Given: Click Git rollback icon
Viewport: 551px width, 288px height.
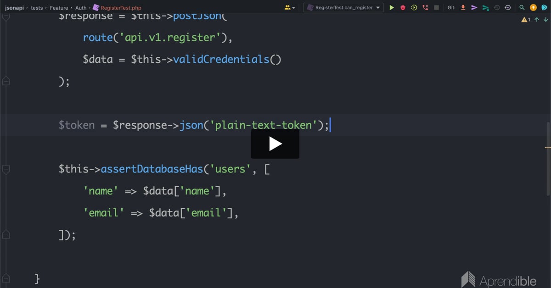Looking at the screenshot, I should click(x=507, y=7).
